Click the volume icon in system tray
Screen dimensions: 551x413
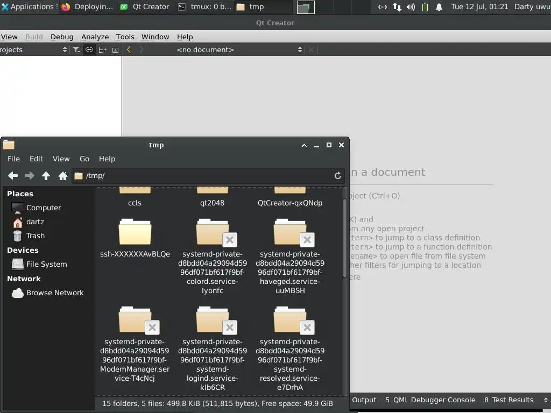click(x=411, y=7)
